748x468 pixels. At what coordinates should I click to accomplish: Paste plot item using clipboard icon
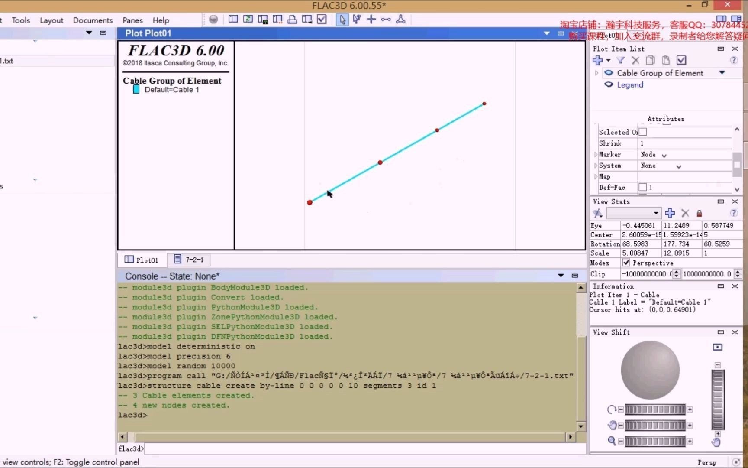666,60
